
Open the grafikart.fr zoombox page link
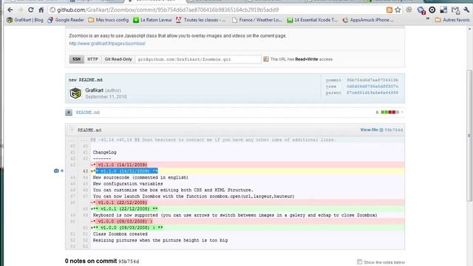(107, 44)
